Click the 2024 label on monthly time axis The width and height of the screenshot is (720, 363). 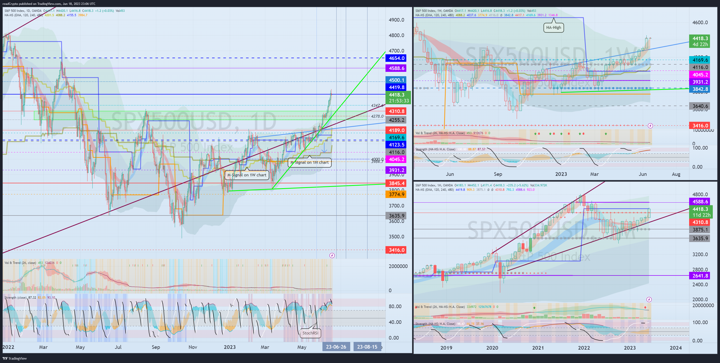coord(675,348)
